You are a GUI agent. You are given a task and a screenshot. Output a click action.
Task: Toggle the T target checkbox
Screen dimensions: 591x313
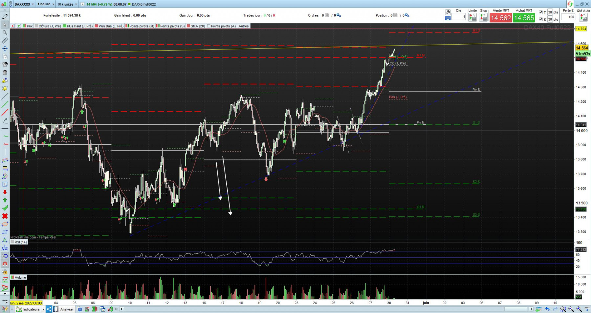coord(541,12)
